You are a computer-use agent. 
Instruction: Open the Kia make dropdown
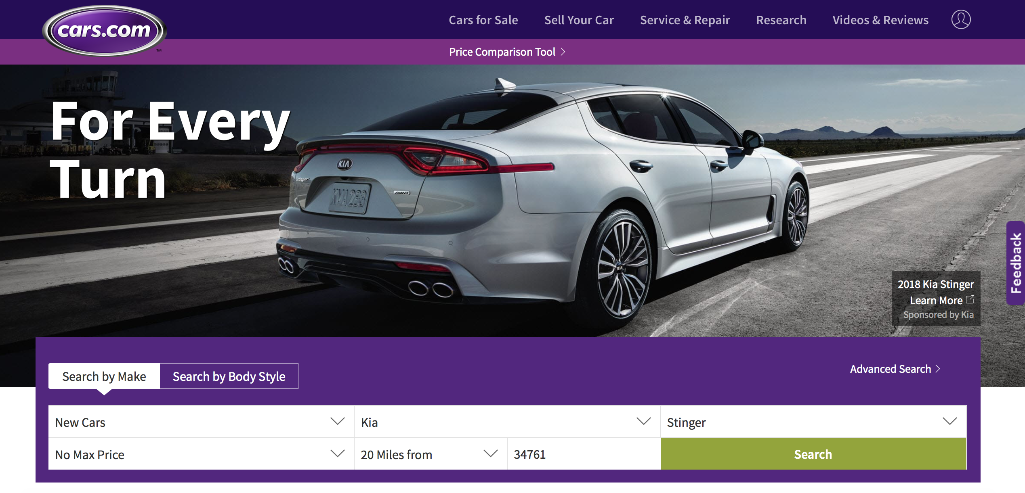507,422
